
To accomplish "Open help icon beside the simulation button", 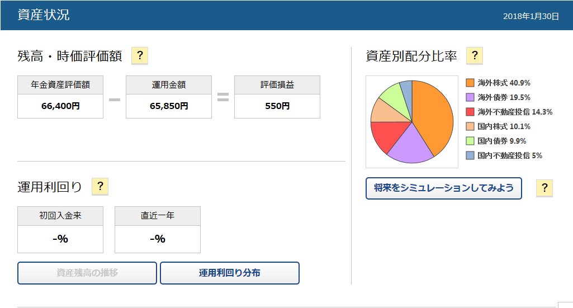I will tap(544, 188).
